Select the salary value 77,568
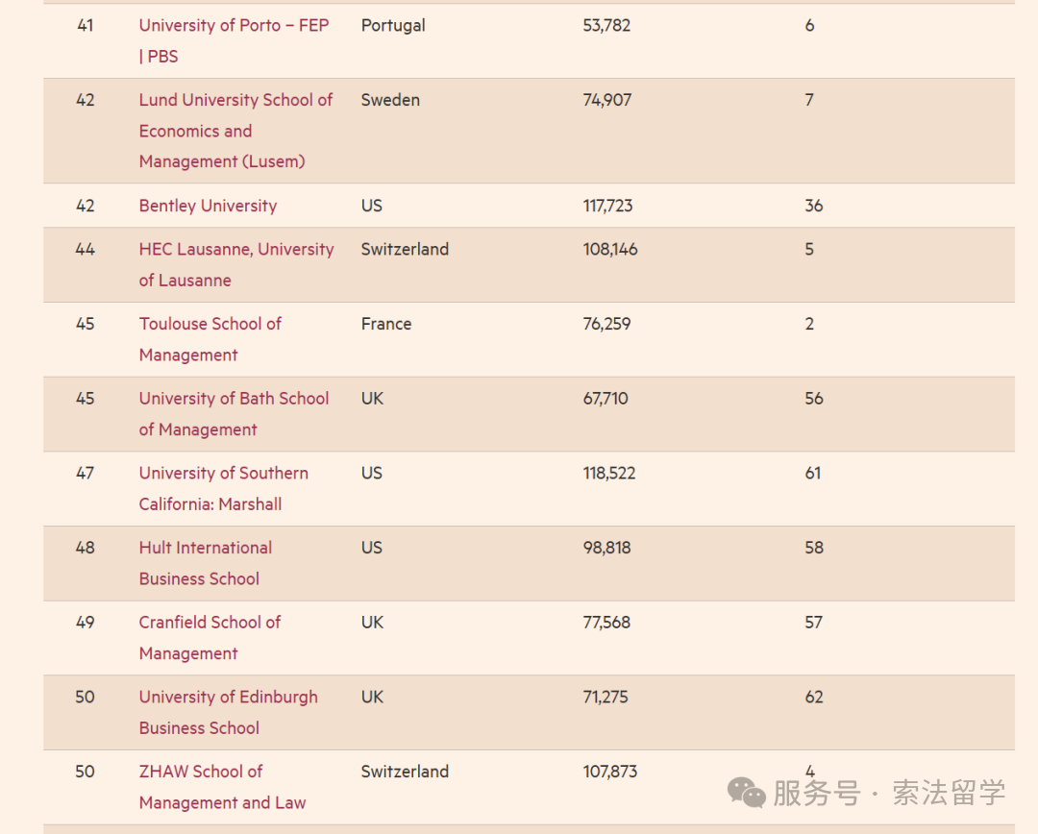The height and width of the screenshot is (834, 1038). click(606, 623)
